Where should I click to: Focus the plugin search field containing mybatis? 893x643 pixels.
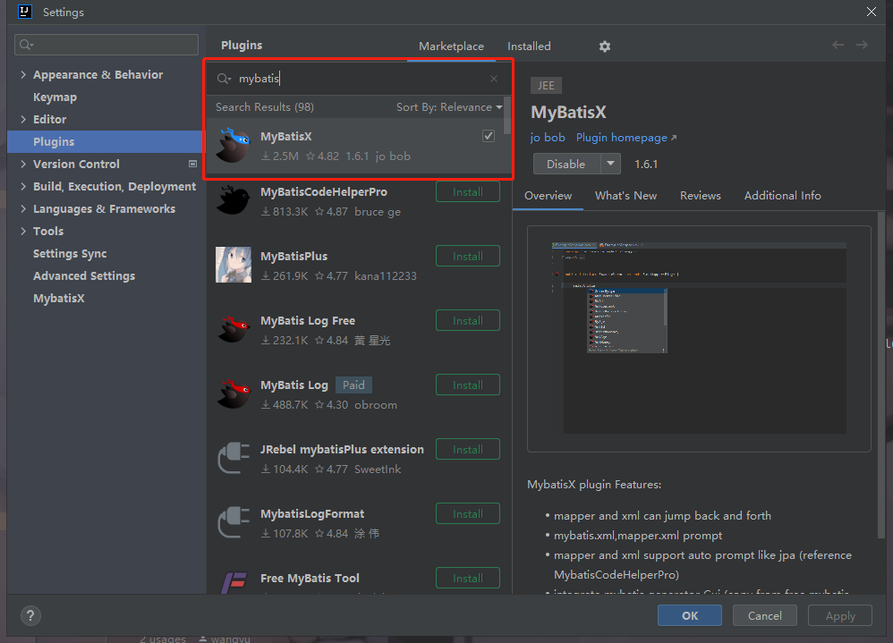tap(359, 79)
